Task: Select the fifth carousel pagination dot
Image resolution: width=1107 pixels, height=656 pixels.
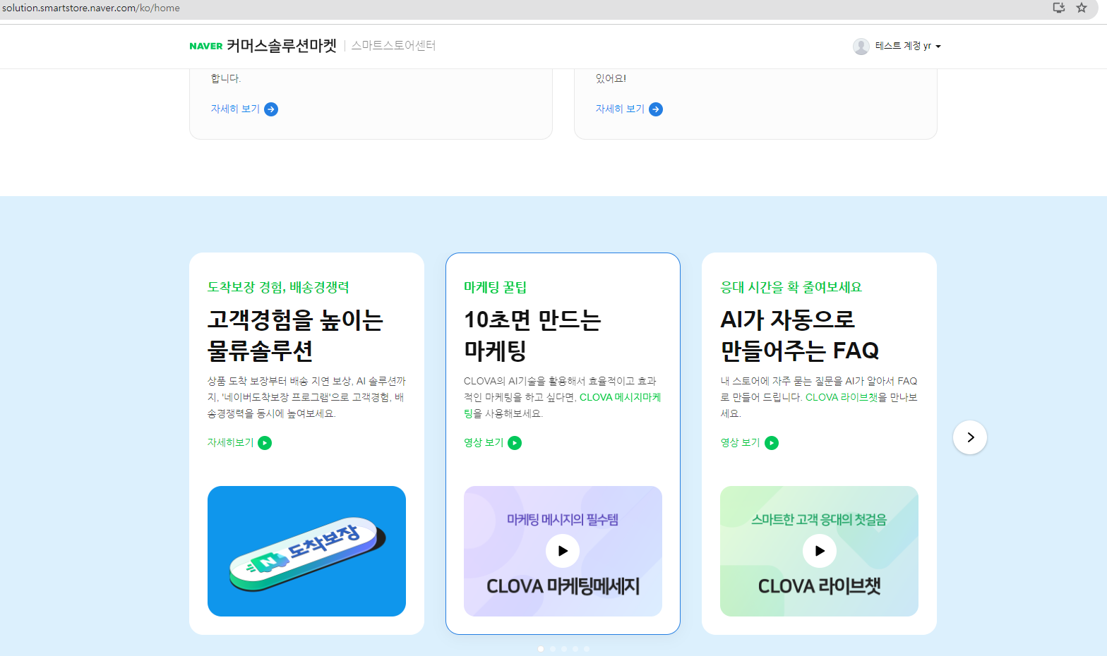Action: coord(587,649)
